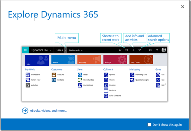The width and height of the screenshot is (191, 131).
Task: Click the Rollup Queries icon
Action: (x=158, y=85)
